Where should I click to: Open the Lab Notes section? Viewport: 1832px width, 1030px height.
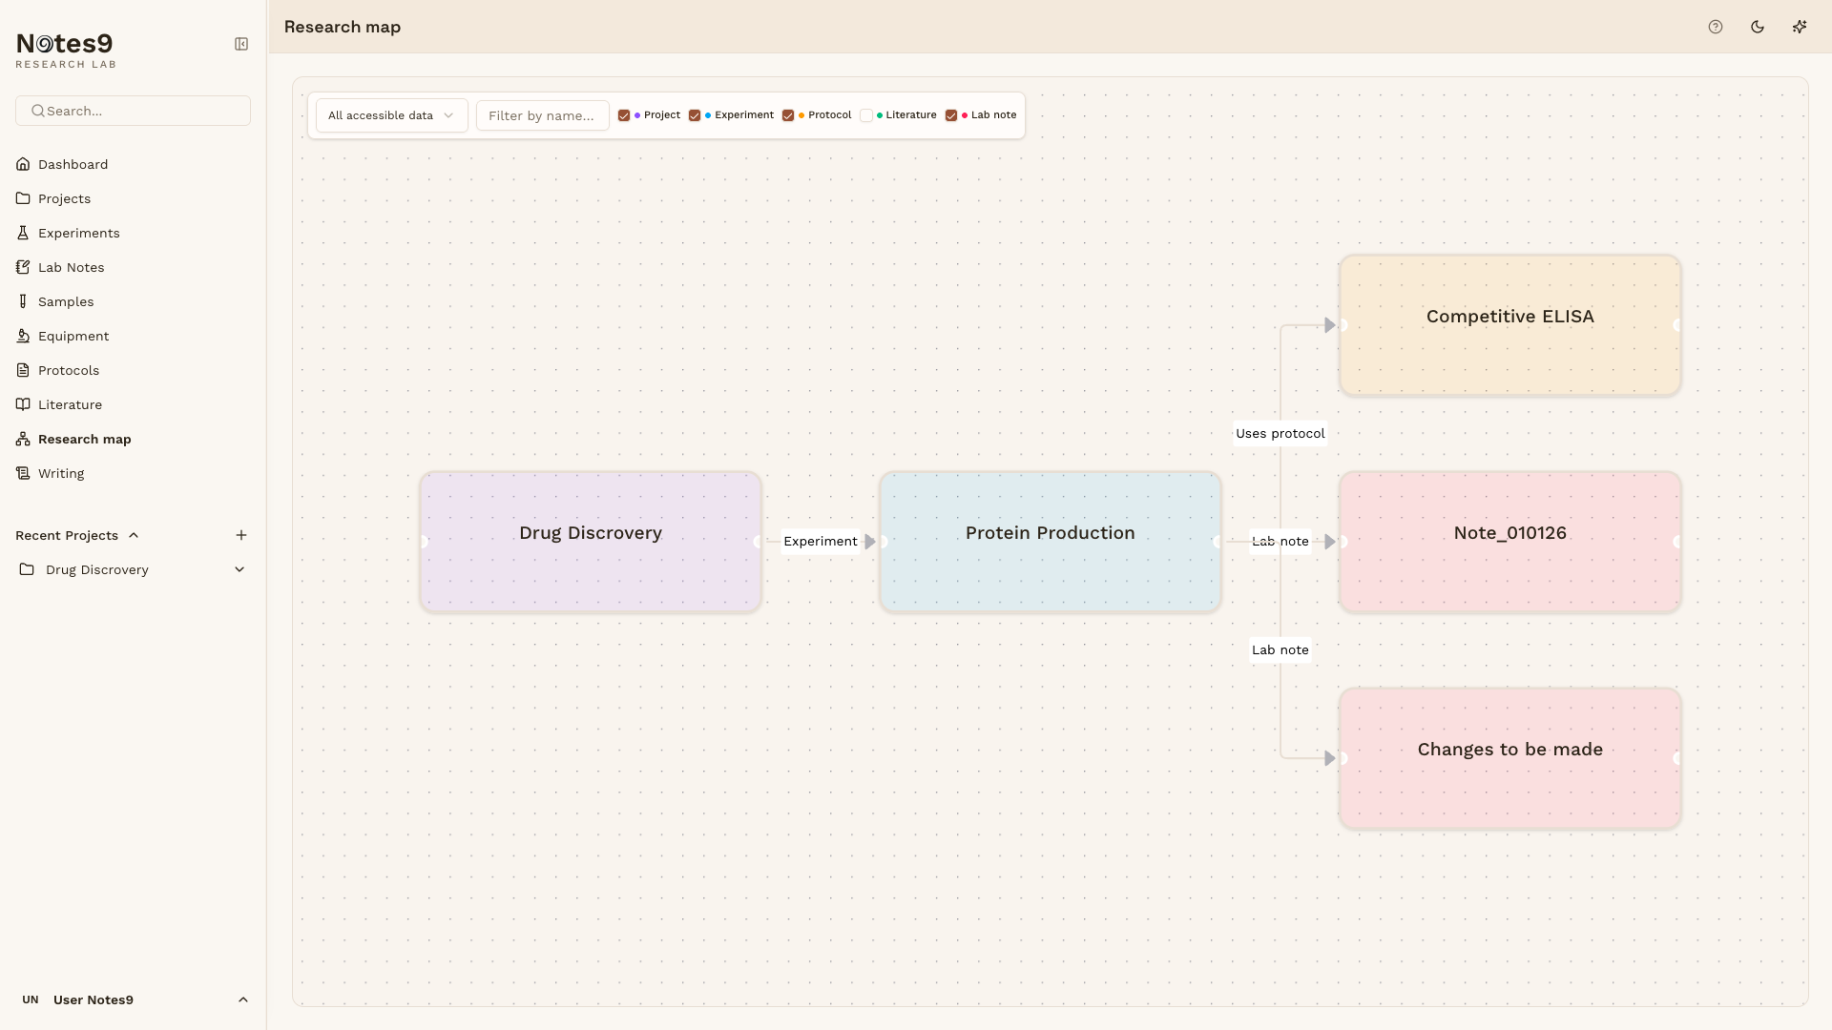[x=71, y=267]
